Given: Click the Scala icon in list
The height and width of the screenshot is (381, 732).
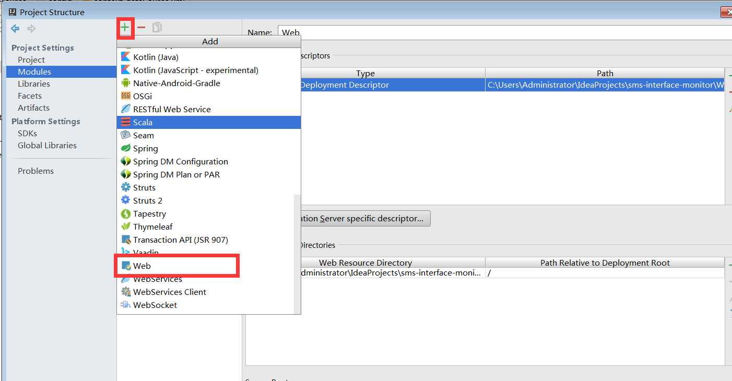Looking at the screenshot, I should 125,122.
